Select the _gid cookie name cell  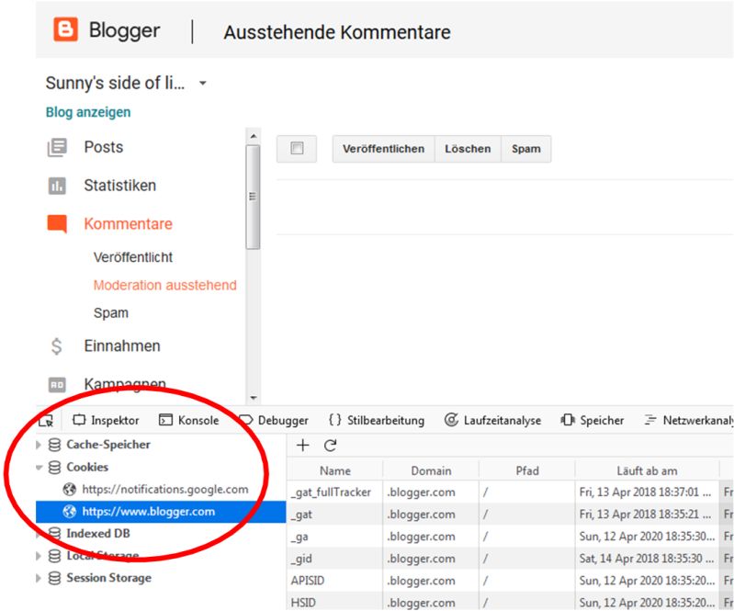point(335,559)
